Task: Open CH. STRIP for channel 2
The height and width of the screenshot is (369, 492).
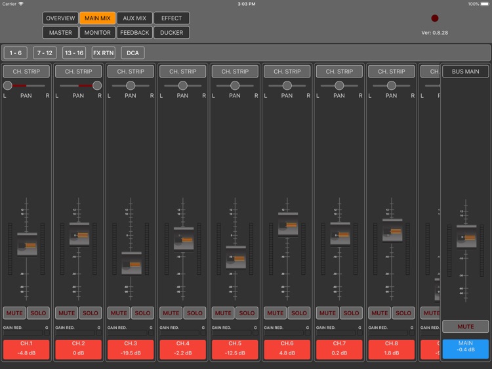Action: [78, 72]
